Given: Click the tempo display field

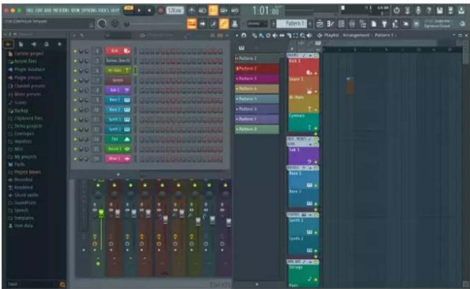Looking at the screenshot, I should (x=175, y=11).
